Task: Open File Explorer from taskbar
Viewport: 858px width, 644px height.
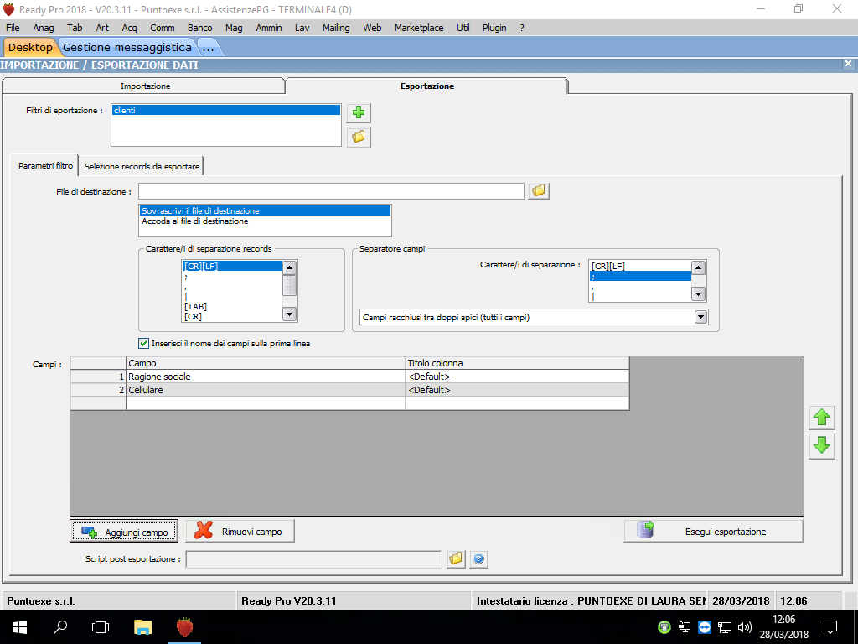Action: point(143,627)
